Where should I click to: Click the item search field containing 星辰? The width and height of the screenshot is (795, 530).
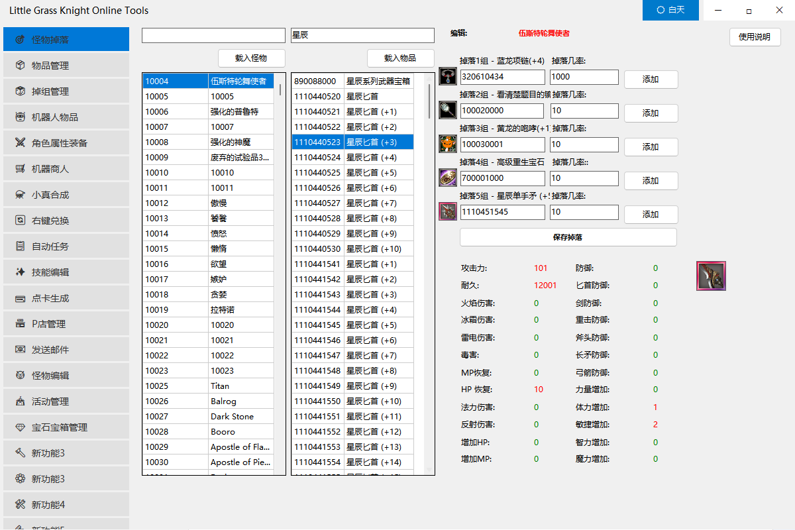point(362,35)
